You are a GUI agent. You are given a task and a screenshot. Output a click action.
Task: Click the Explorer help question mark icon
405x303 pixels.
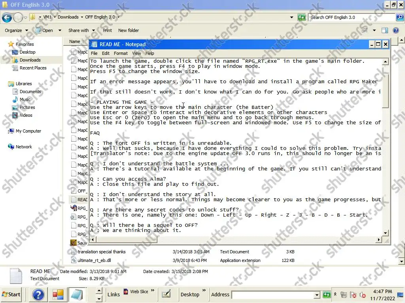pos(396,30)
